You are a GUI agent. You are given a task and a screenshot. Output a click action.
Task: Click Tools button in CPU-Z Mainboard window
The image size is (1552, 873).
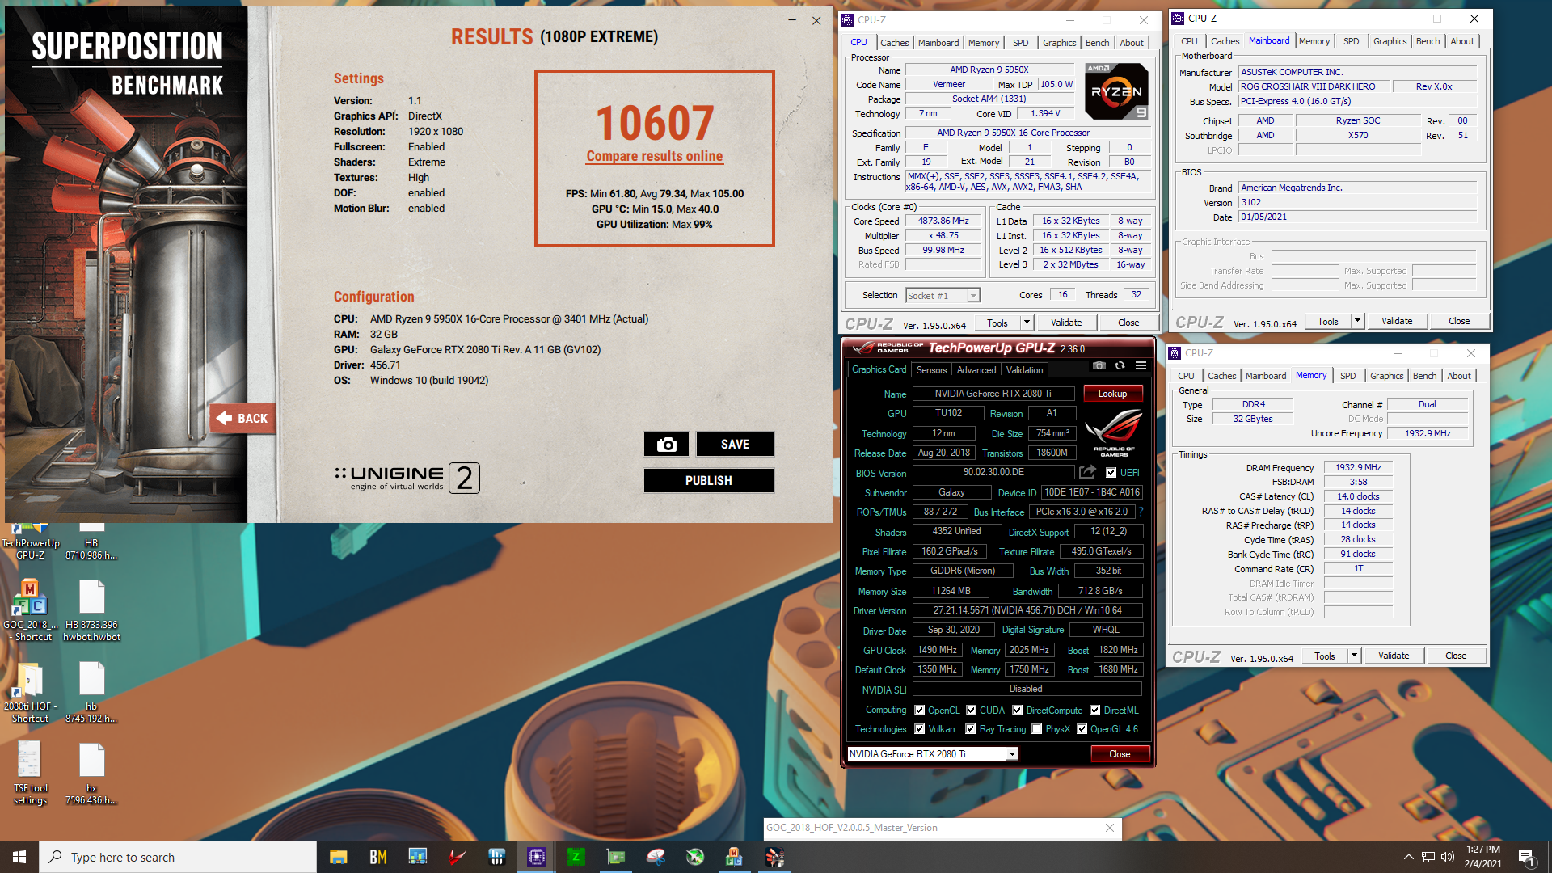(1328, 321)
